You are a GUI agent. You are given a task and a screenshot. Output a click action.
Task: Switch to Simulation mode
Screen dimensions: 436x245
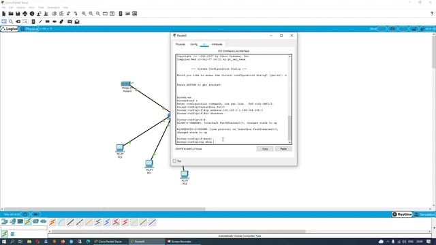click(425, 214)
